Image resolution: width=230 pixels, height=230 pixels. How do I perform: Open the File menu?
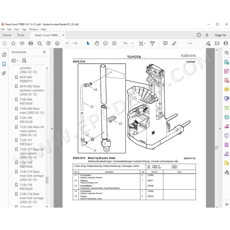[3, 29]
